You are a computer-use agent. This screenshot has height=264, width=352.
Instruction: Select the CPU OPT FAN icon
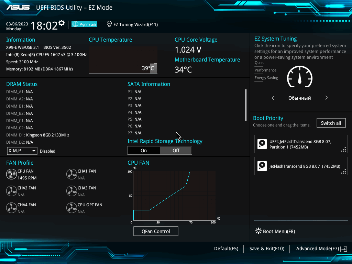(71, 208)
